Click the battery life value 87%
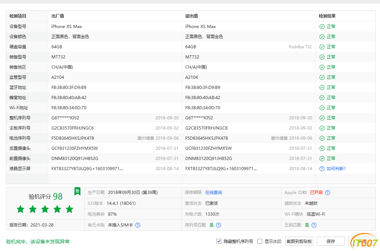This screenshot has width=380, height=251. 113,214
